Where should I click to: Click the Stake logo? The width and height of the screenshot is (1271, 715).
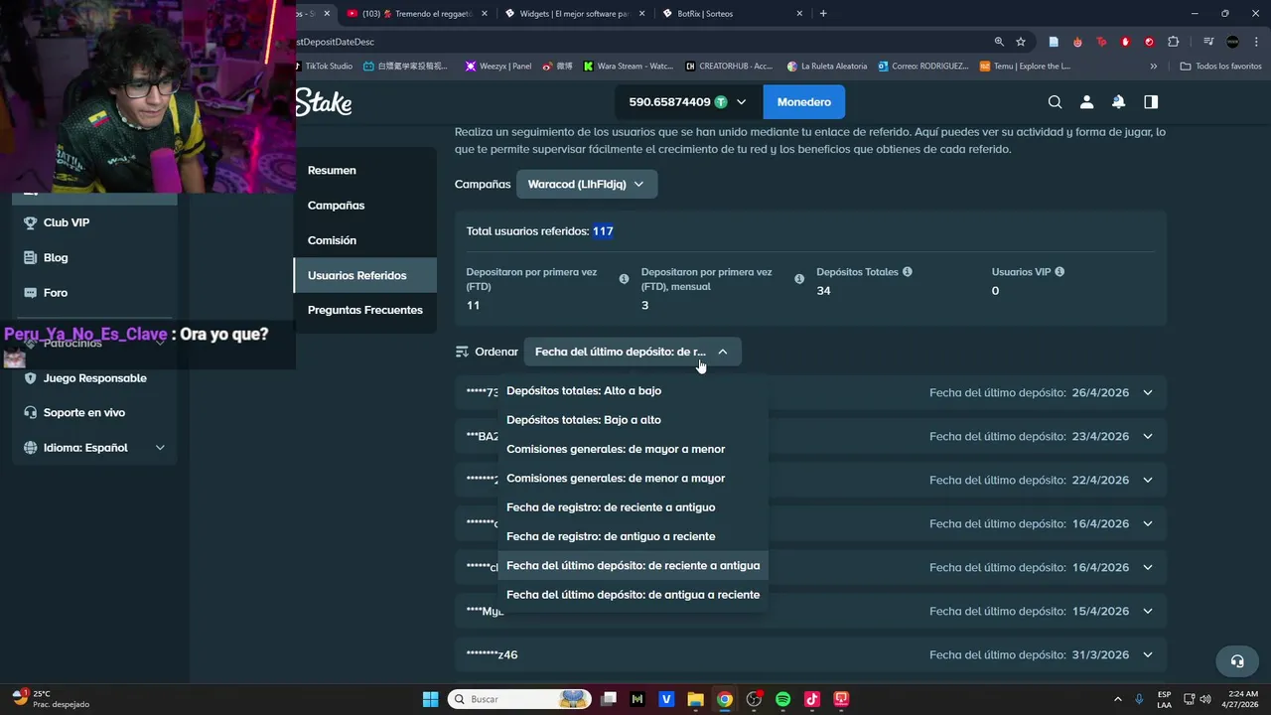[x=324, y=101]
